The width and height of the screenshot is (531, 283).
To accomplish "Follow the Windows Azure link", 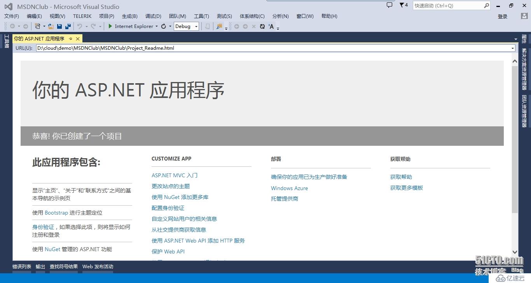I will point(289,188).
